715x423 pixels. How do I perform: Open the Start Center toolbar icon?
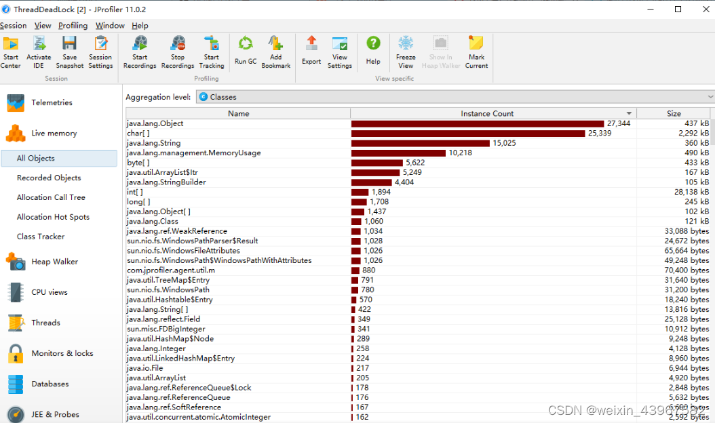(x=10, y=44)
